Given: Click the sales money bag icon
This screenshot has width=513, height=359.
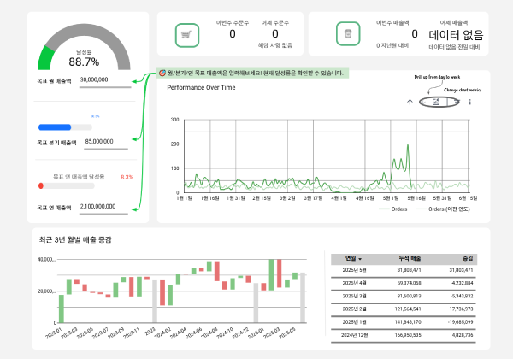Looking at the screenshot, I should pos(348,34).
